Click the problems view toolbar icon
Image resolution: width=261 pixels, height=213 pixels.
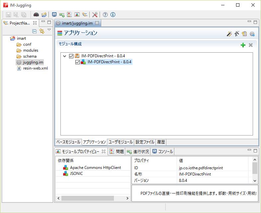click(69, 15)
